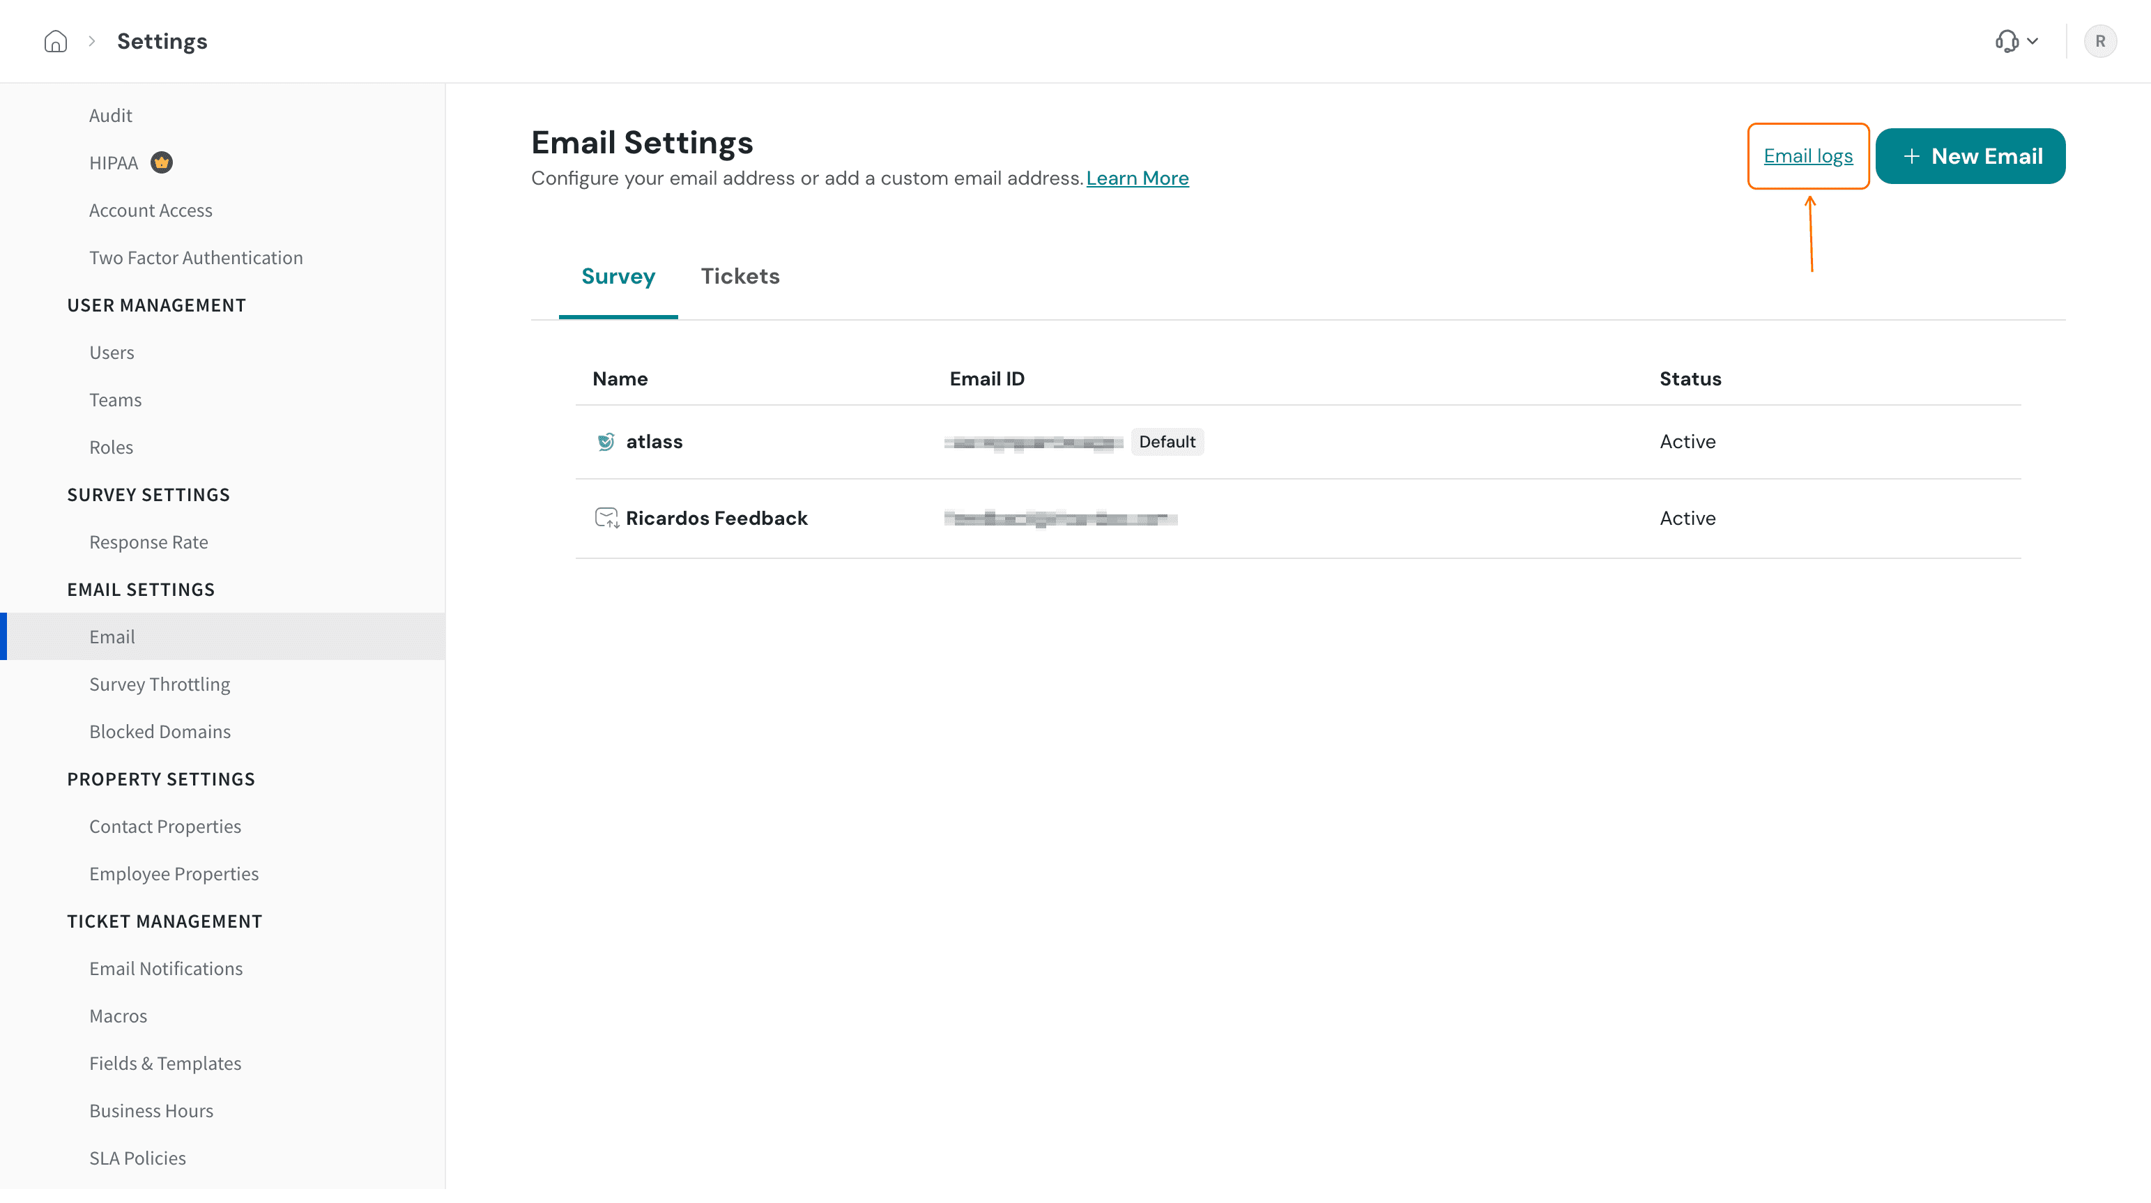Viewport: 2151px width, 1203px height.
Task: Open the Teams settings page
Action: (x=115, y=400)
